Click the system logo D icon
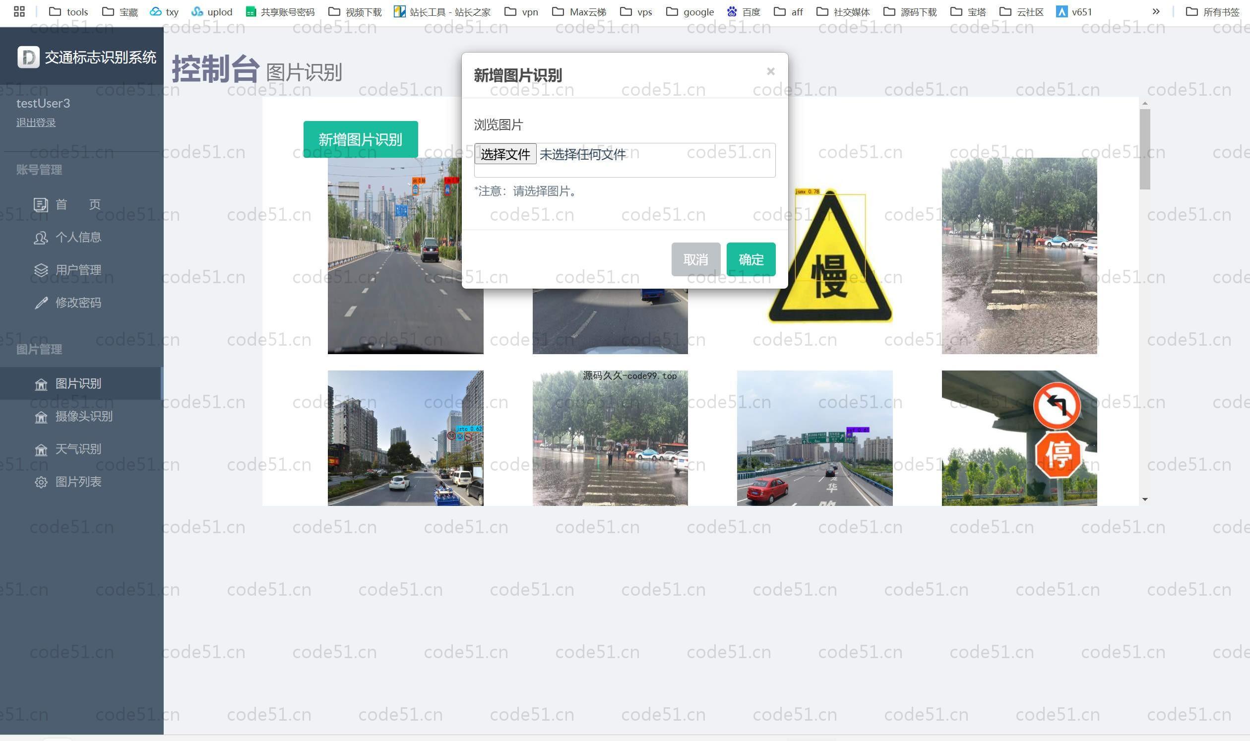Screen dimensions: 1250x741 tap(28, 57)
